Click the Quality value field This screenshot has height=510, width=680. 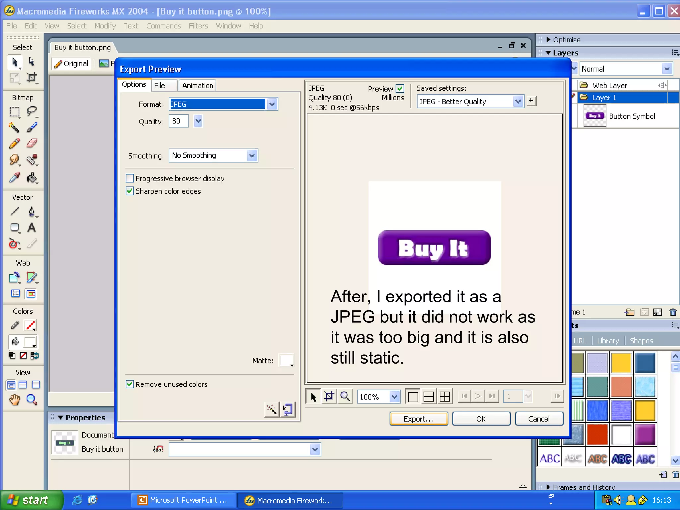coord(179,121)
